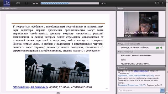168x94 pixels.
Task: Click the small handle below the slide area
Action: [x=58, y=93]
